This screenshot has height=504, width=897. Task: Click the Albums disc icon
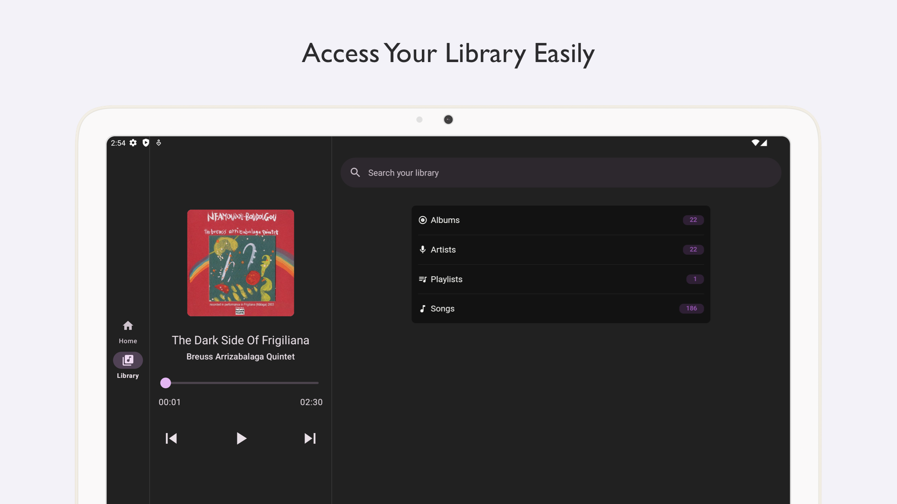pos(422,220)
